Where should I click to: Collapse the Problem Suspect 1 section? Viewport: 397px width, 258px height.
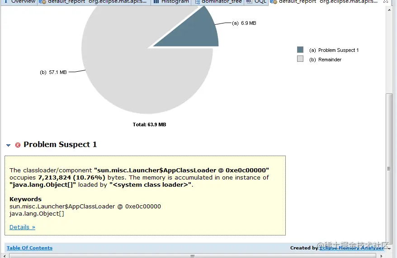pyautogui.click(x=8, y=145)
